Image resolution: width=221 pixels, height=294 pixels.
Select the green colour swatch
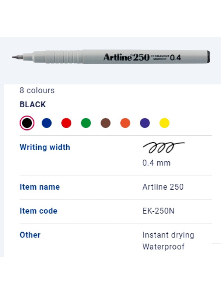[86, 123]
